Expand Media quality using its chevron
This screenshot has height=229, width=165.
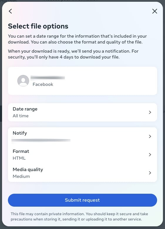click(150, 173)
